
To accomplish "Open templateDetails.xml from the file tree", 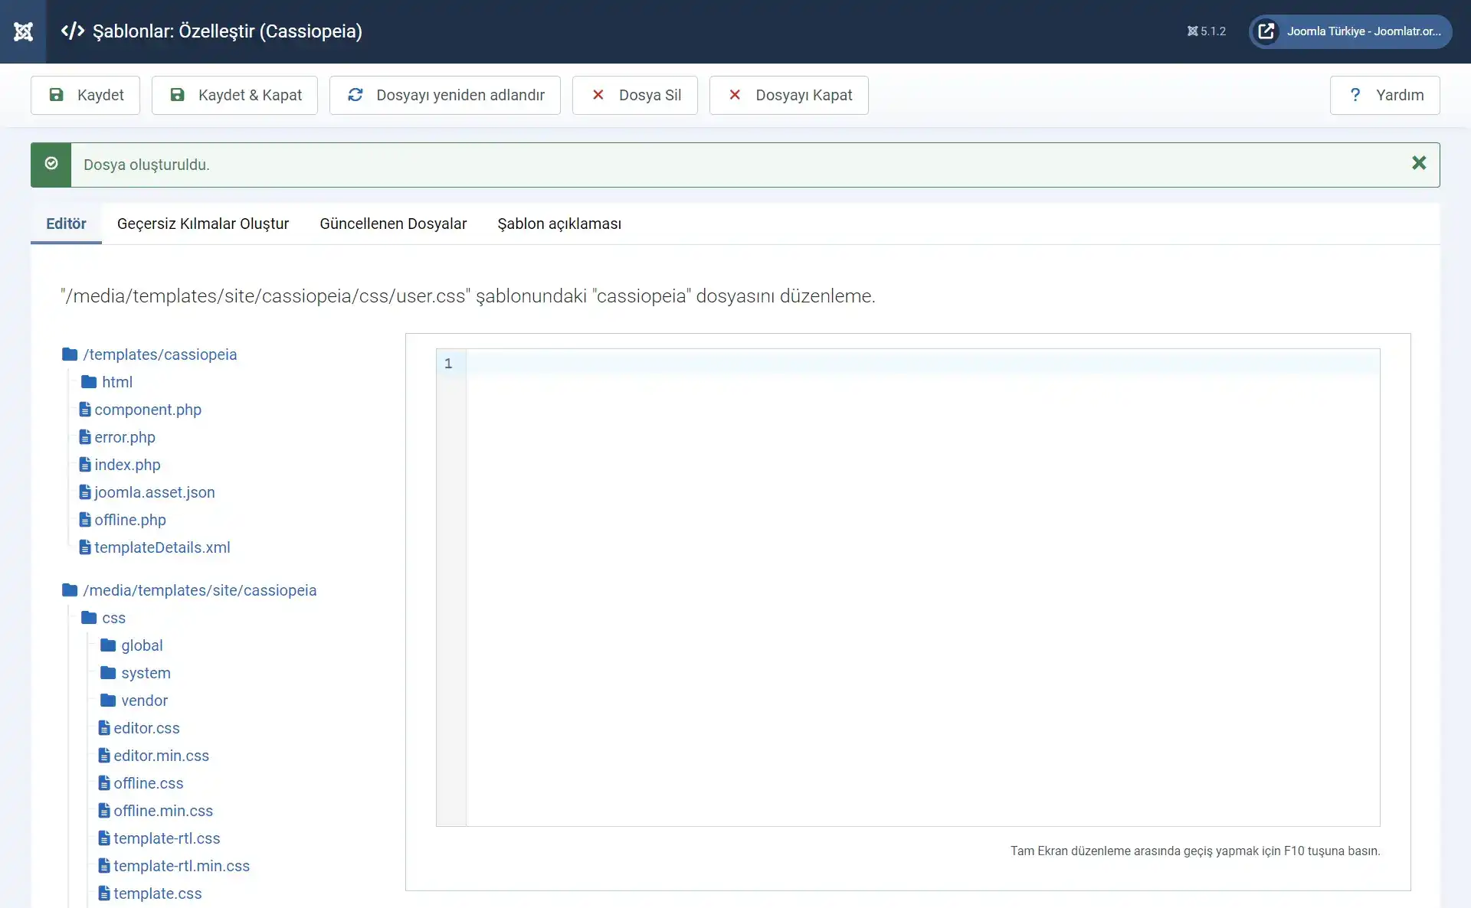I will pos(162,547).
